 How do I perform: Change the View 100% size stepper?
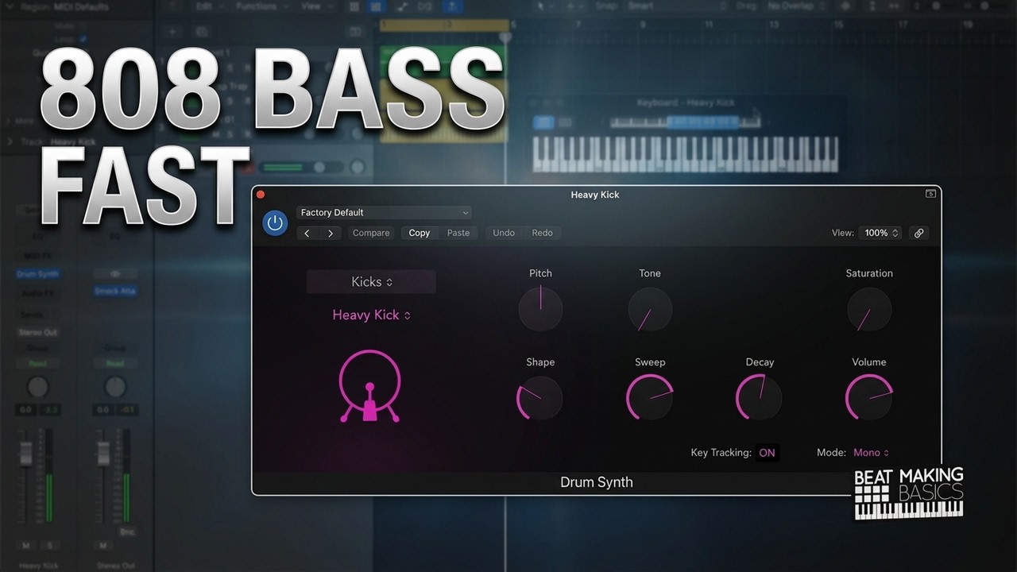(x=880, y=233)
